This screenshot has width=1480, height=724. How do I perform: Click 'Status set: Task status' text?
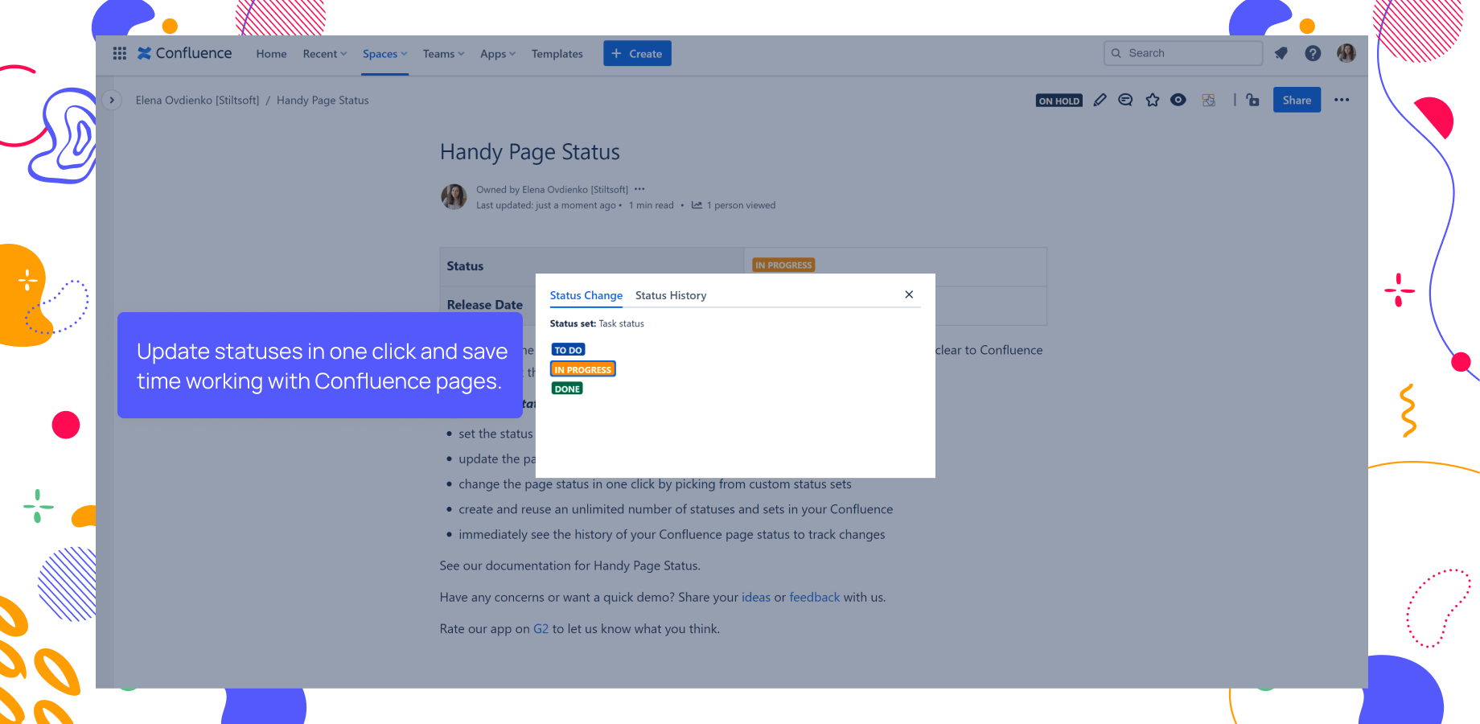[597, 323]
